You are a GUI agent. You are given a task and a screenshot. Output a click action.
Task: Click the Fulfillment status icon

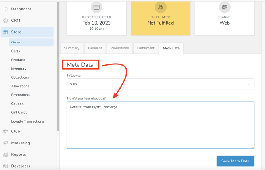coord(160,7)
